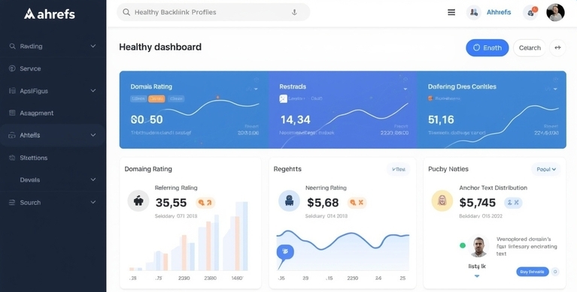Click the blue pill button in Puchy Naties card
The width and height of the screenshot is (577, 292).
point(533,272)
